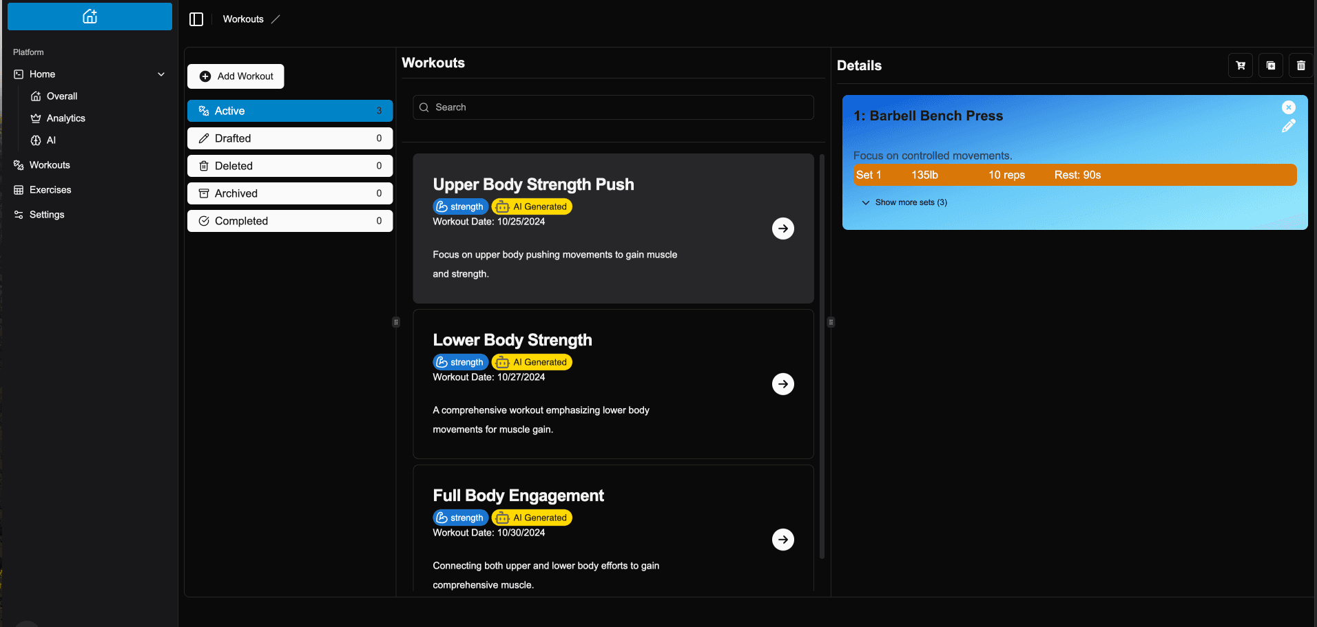Click the workouts list vertical scrollbar
The image size is (1317, 627).
click(x=822, y=357)
